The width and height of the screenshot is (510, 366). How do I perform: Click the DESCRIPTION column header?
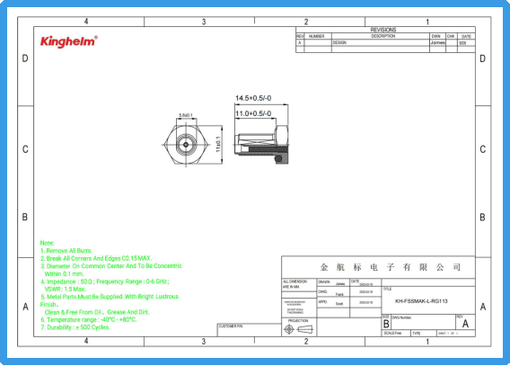[x=383, y=36]
